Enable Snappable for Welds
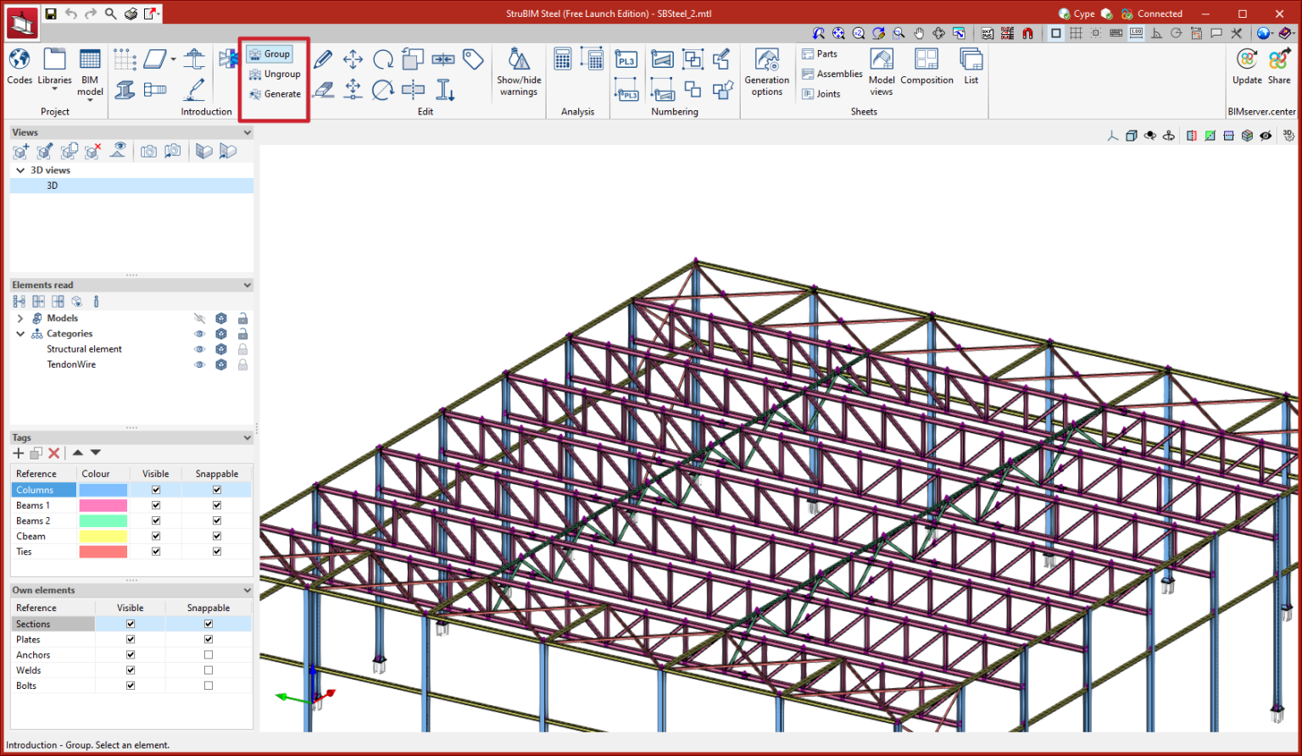Image resolution: width=1302 pixels, height=756 pixels. coord(209,670)
